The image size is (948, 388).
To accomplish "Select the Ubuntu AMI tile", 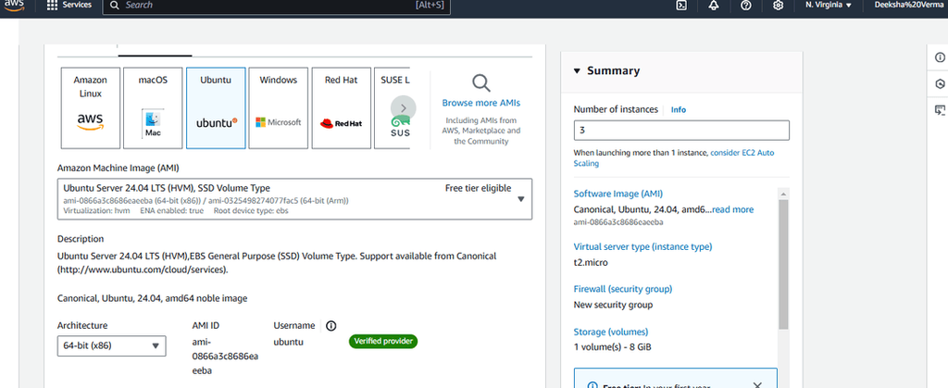I will (x=216, y=108).
